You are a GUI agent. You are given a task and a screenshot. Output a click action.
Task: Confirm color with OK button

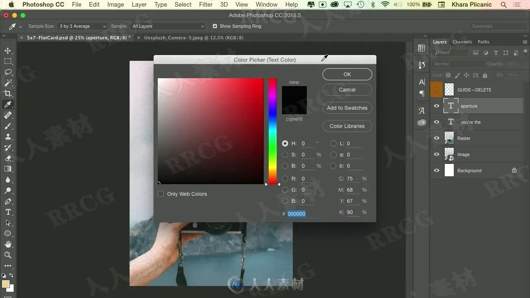point(347,74)
